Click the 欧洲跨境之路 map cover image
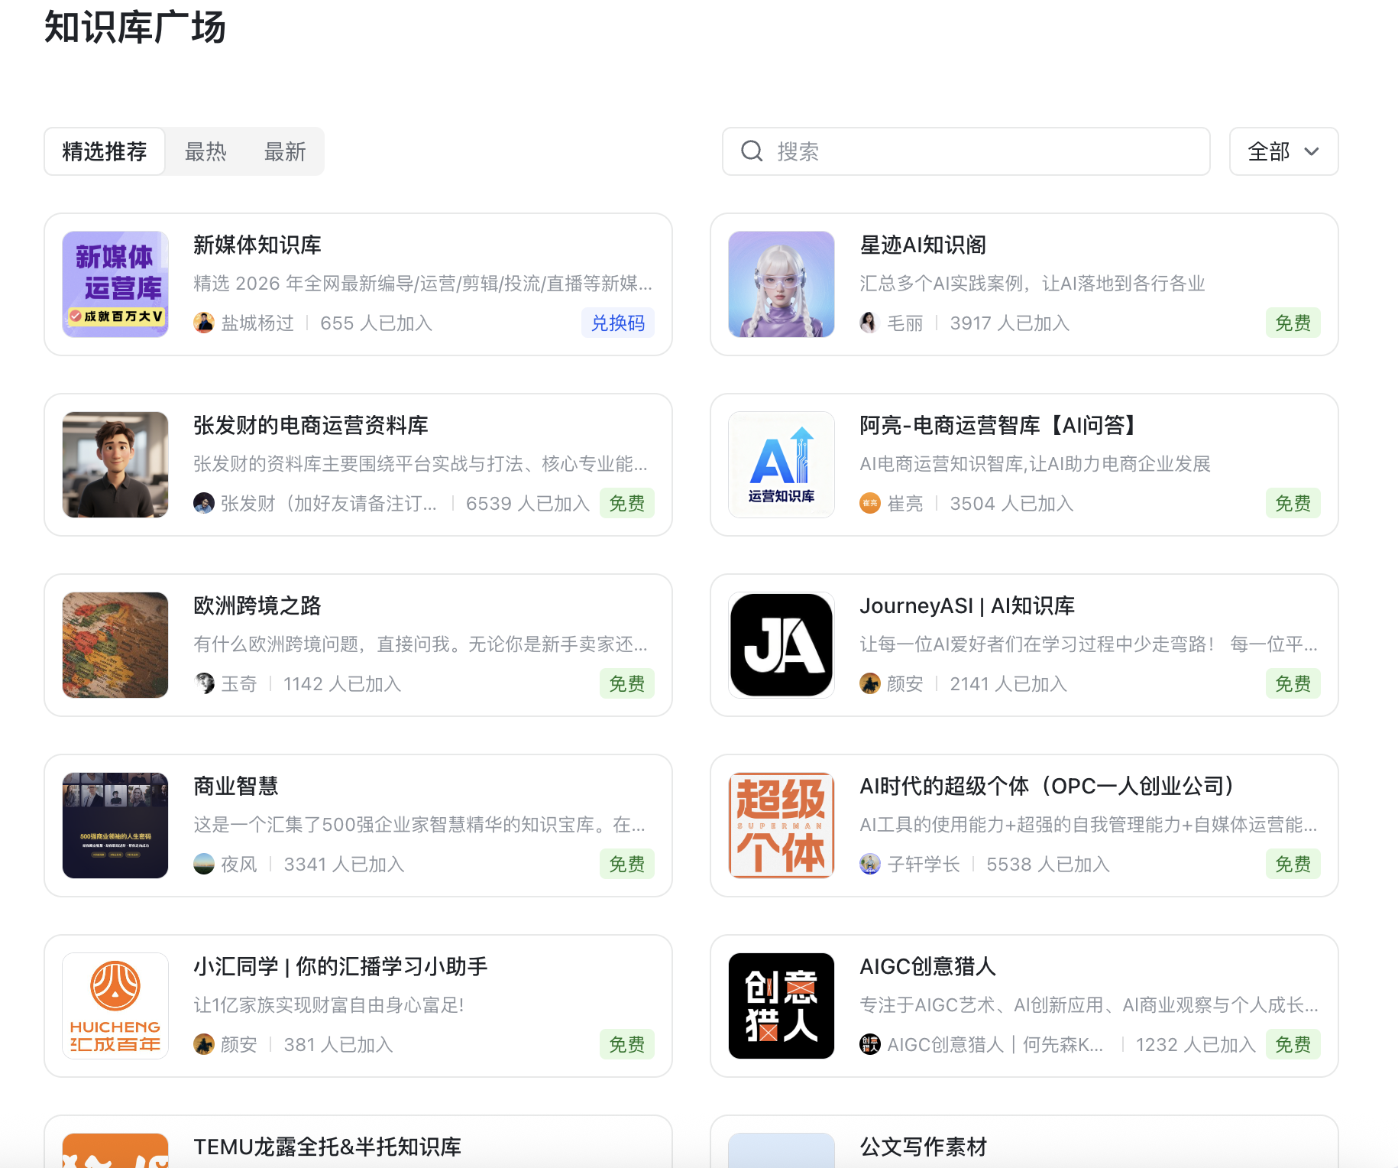This screenshot has height=1168, width=1398. pyautogui.click(x=115, y=645)
